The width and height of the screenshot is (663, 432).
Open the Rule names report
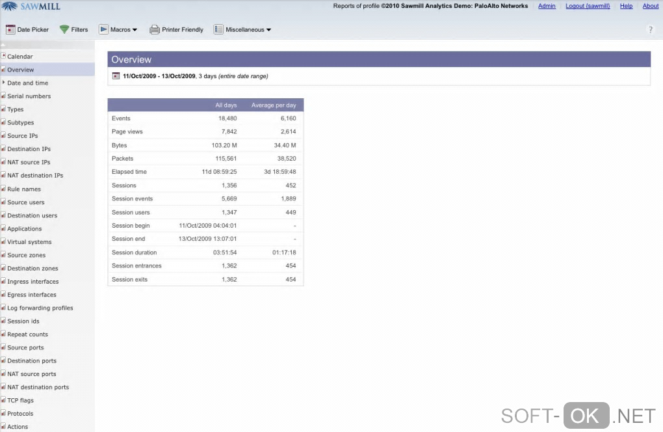point(24,189)
